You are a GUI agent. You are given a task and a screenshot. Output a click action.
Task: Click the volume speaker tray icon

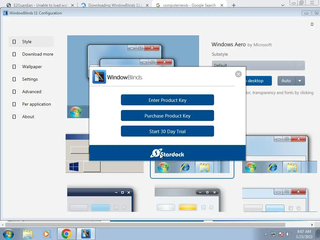288,234
